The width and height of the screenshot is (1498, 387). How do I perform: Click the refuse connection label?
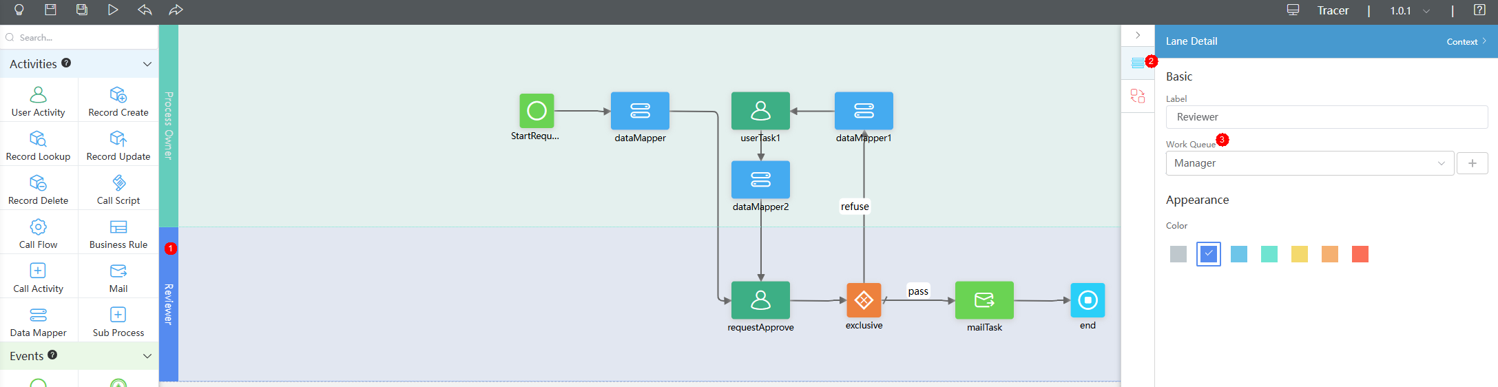pyautogui.click(x=855, y=206)
